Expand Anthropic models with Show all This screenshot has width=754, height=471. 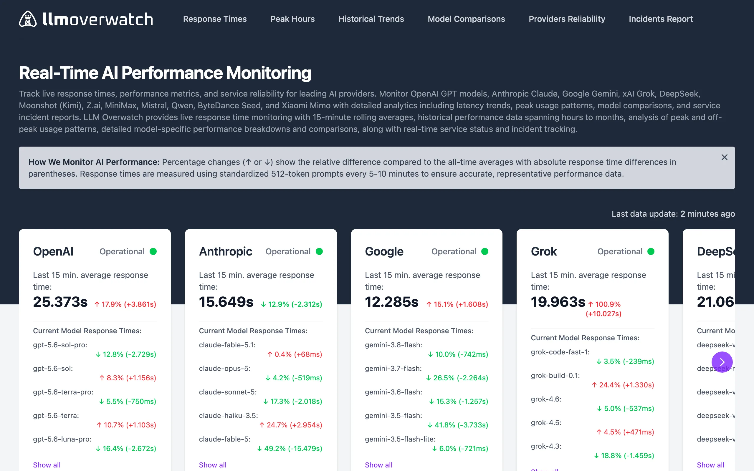212,465
